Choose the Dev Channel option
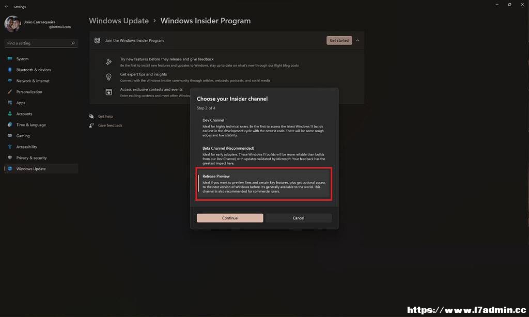 point(264,127)
